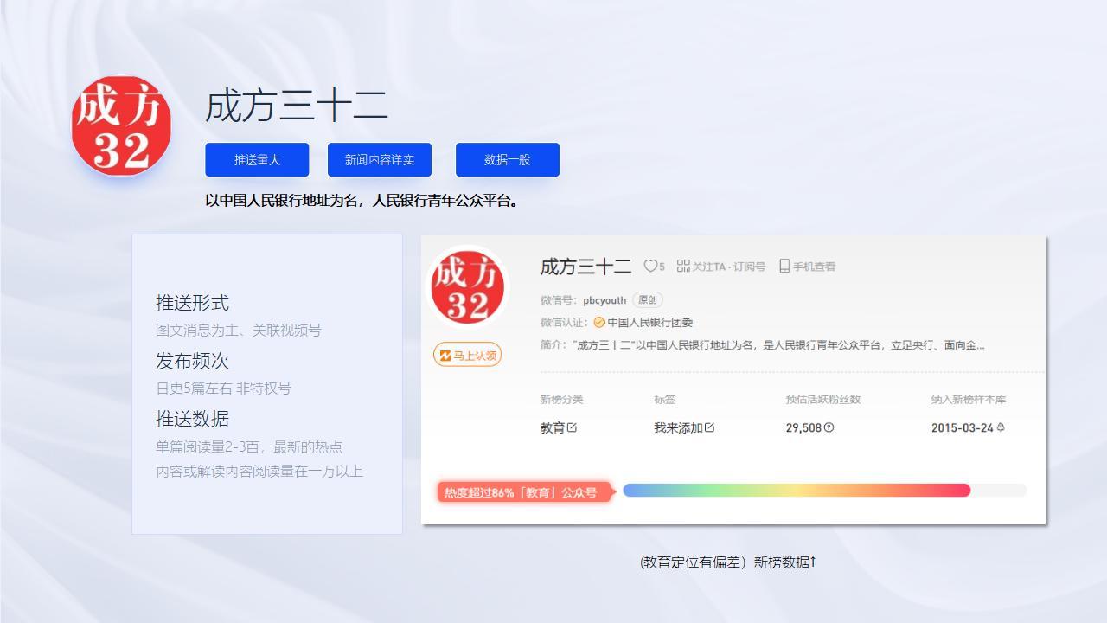Click edit icon next to 我来添加
The height and width of the screenshot is (623, 1107).
coord(710,427)
